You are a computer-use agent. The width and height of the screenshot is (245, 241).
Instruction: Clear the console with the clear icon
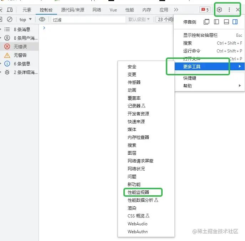pos(10,20)
